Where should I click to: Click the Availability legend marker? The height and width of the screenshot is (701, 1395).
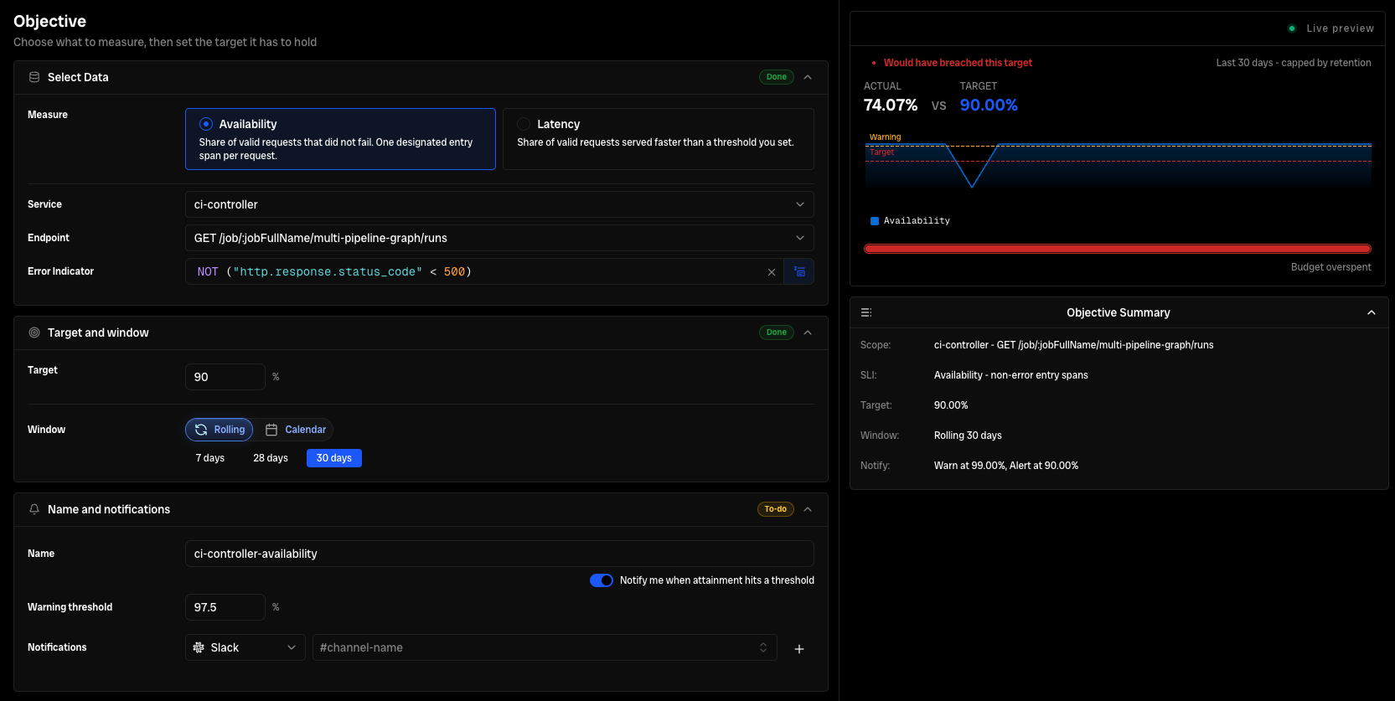click(875, 221)
